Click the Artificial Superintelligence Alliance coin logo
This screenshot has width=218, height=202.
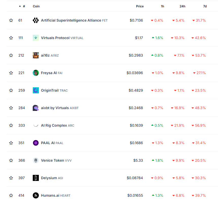coord(36,20)
